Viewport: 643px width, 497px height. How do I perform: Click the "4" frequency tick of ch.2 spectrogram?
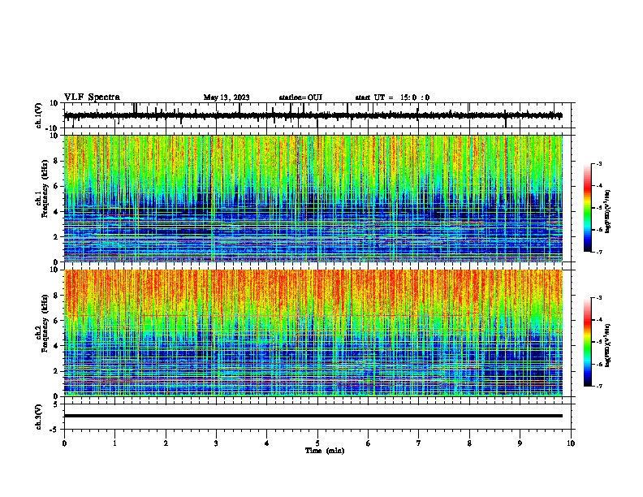point(57,346)
